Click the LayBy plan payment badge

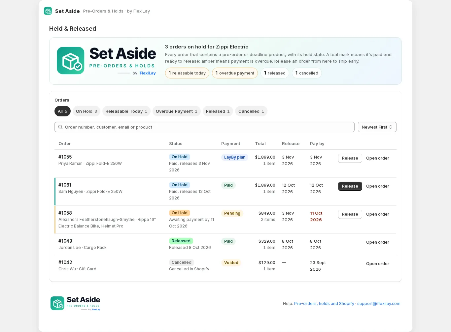[x=235, y=157]
